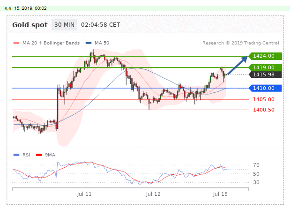Click the RSI 30 level label
Screen dimensions: 290x208
(256, 182)
